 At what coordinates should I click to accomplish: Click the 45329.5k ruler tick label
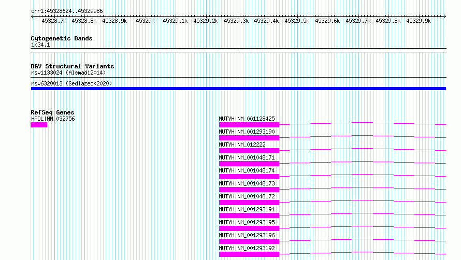(x=297, y=21)
